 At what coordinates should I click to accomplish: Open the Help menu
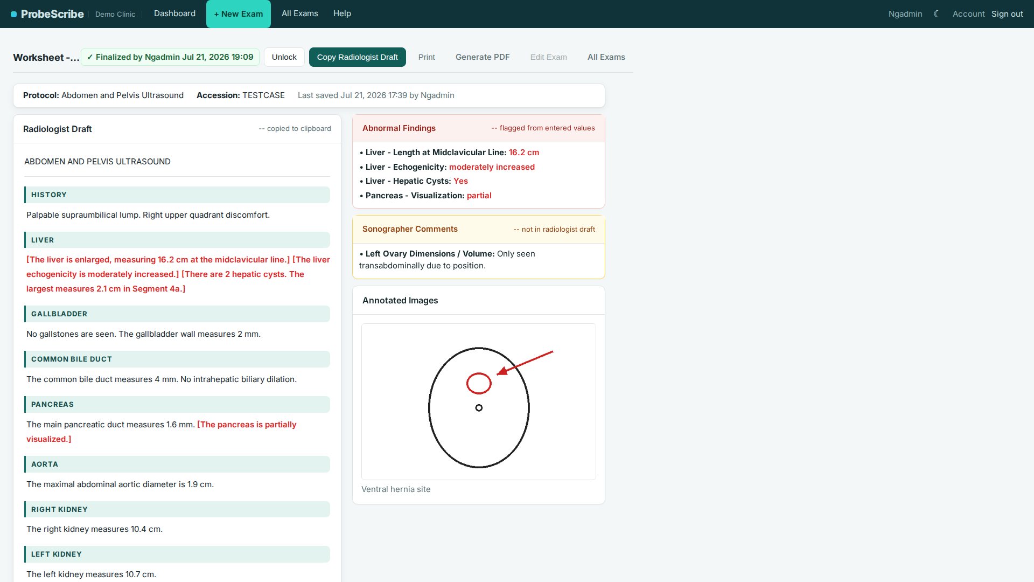pos(342,13)
